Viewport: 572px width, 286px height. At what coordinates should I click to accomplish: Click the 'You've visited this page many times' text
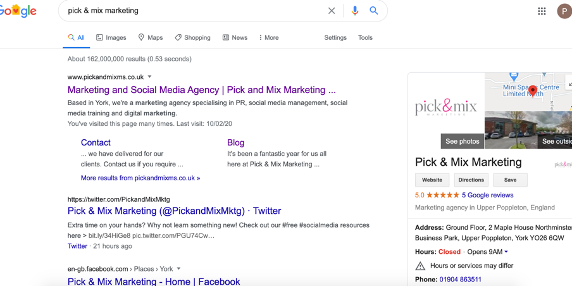pyautogui.click(x=149, y=123)
